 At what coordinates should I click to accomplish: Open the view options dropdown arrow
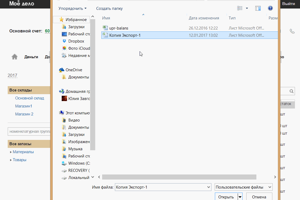[247, 8]
